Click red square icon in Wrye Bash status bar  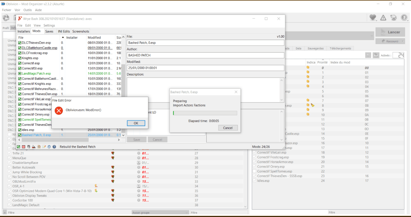[x=23, y=147]
